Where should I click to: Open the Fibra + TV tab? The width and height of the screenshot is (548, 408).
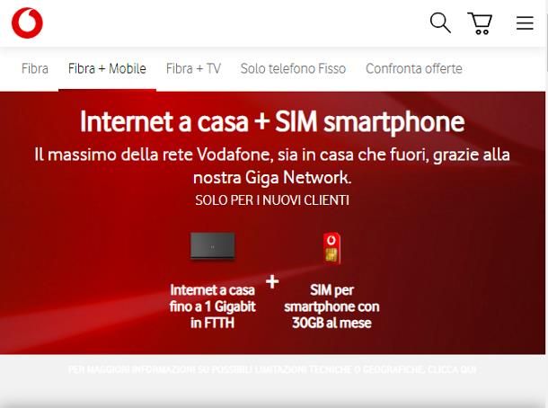(193, 68)
